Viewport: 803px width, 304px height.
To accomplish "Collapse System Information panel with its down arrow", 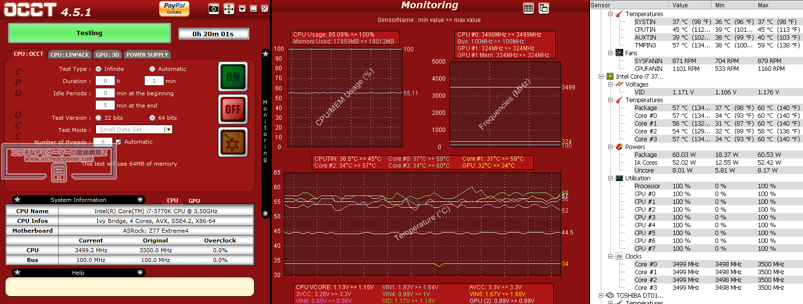I will point(140,199).
